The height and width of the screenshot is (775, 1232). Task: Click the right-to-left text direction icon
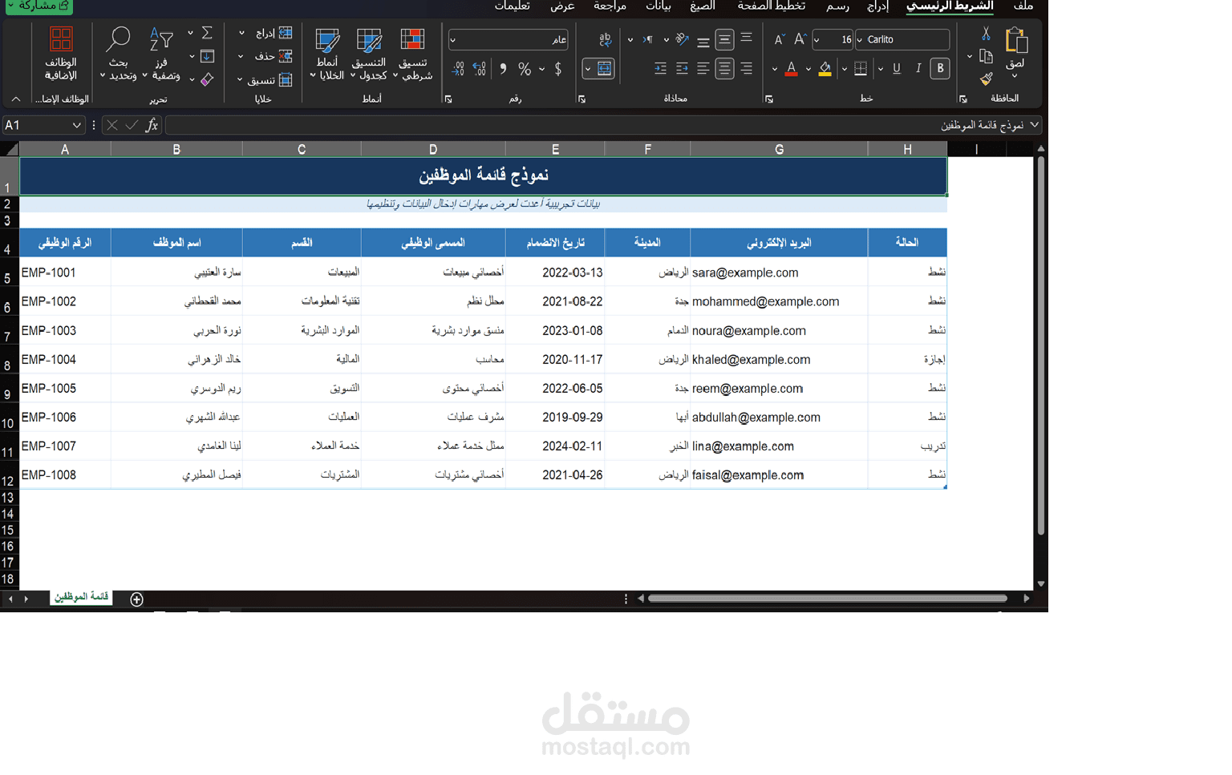[647, 39]
